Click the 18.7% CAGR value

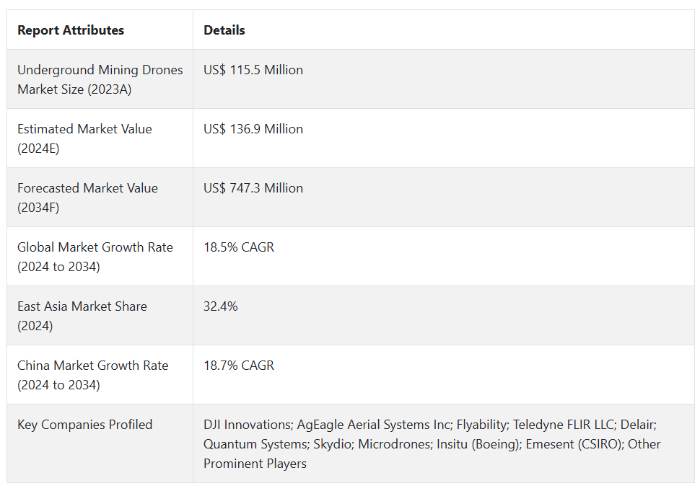[x=239, y=366]
